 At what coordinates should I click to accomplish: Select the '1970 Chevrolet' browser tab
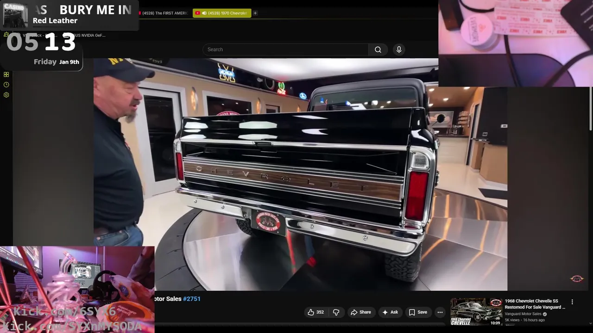[222, 13]
